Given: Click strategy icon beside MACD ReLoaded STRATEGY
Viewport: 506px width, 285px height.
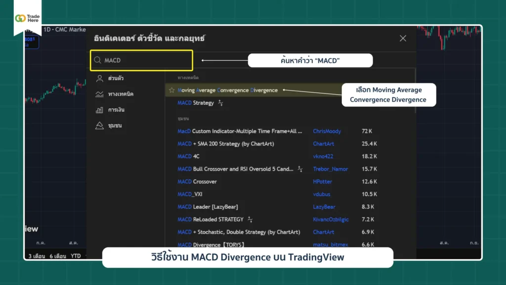Looking at the screenshot, I should pyautogui.click(x=250, y=219).
